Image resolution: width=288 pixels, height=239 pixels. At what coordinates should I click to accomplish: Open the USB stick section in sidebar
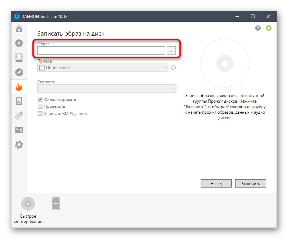[x=19, y=115]
